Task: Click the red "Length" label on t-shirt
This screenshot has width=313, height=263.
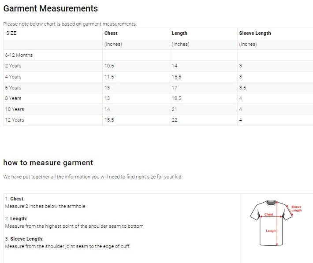Action: (271, 231)
